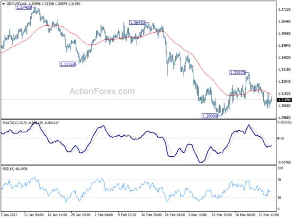Click the 1.37320 price axis value
This screenshot has height=219, width=293.
(x=284, y=10)
